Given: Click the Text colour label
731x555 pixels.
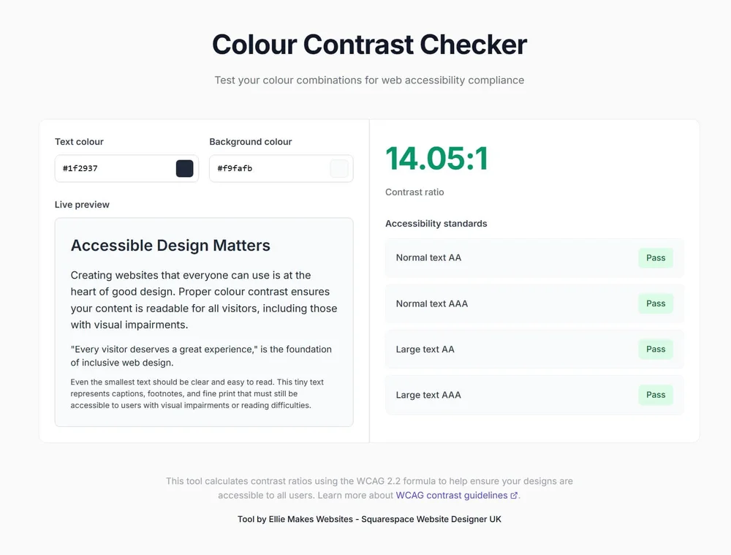Looking at the screenshot, I should [x=79, y=142].
